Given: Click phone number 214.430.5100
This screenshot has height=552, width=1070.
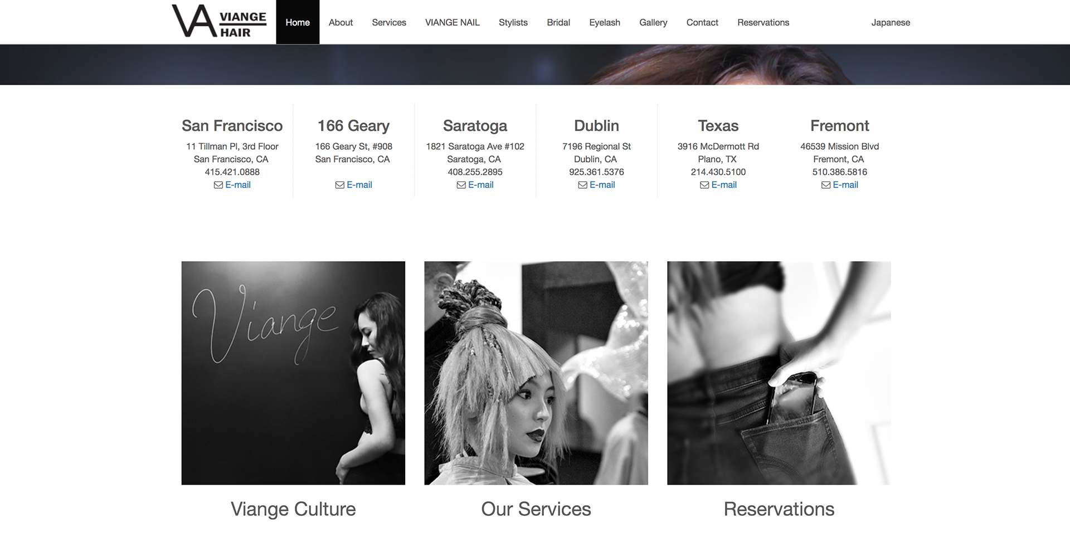Looking at the screenshot, I should coord(718,172).
